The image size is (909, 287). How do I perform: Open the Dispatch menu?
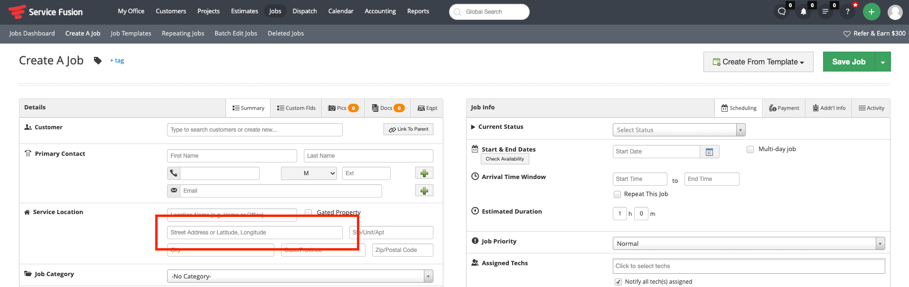(304, 11)
